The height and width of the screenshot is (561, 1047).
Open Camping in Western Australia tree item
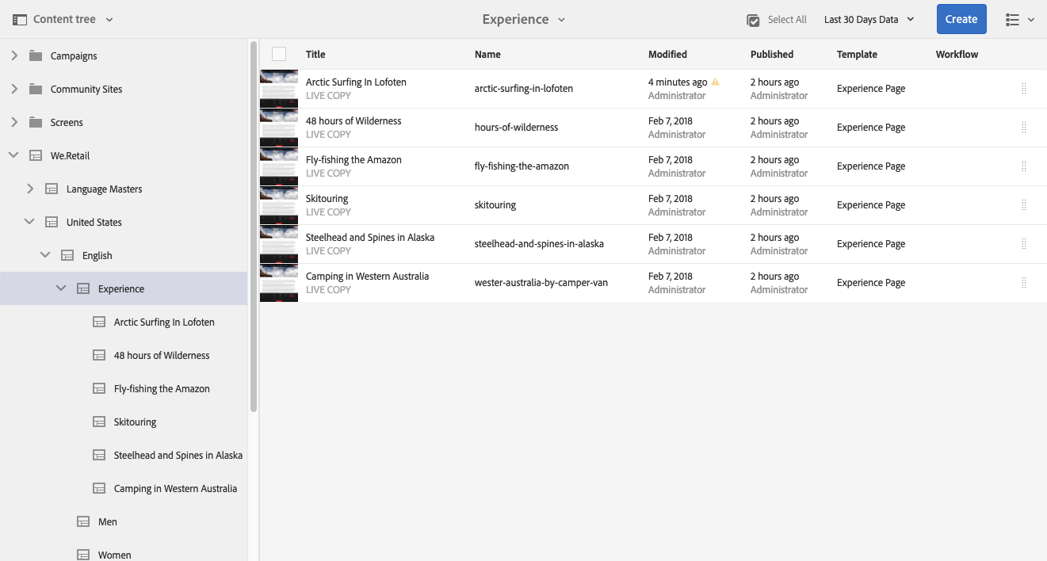[x=175, y=488]
